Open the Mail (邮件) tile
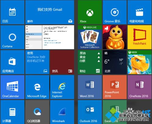 click(50, 12)
